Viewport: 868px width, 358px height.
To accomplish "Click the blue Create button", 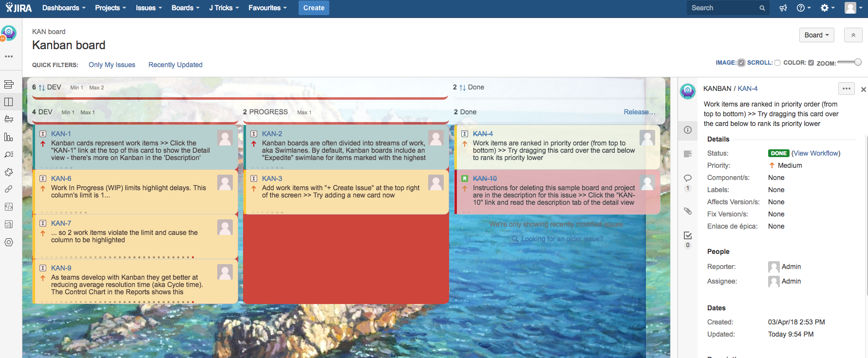I will [x=314, y=8].
